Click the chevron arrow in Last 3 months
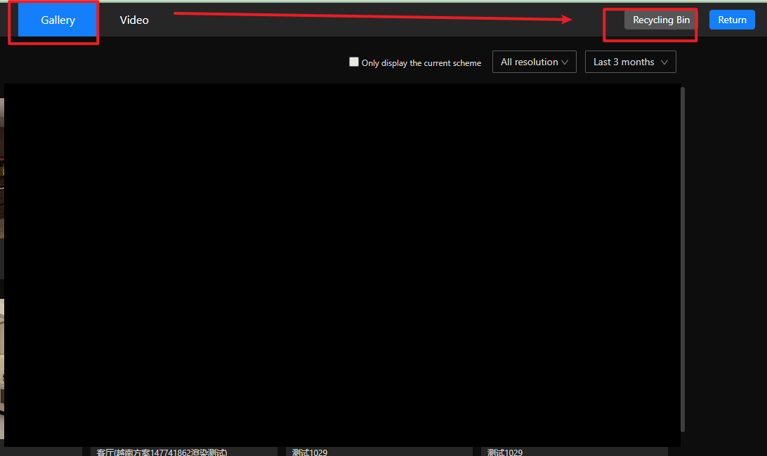The height and width of the screenshot is (456, 767). [664, 62]
